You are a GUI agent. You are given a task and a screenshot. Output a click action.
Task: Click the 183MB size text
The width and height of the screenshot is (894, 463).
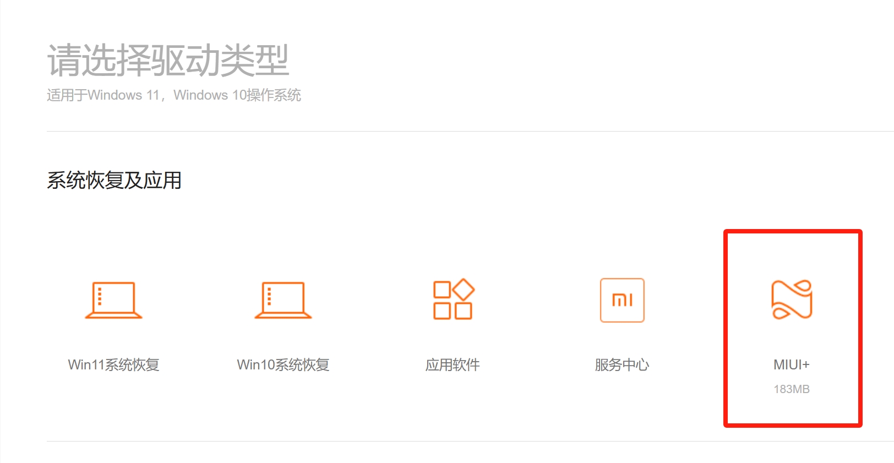pyautogui.click(x=792, y=389)
